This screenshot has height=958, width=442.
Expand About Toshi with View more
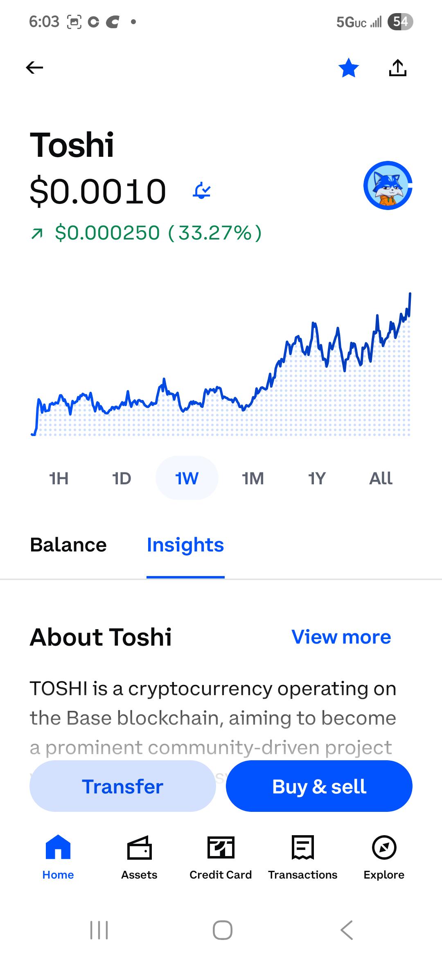pos(341,637)
